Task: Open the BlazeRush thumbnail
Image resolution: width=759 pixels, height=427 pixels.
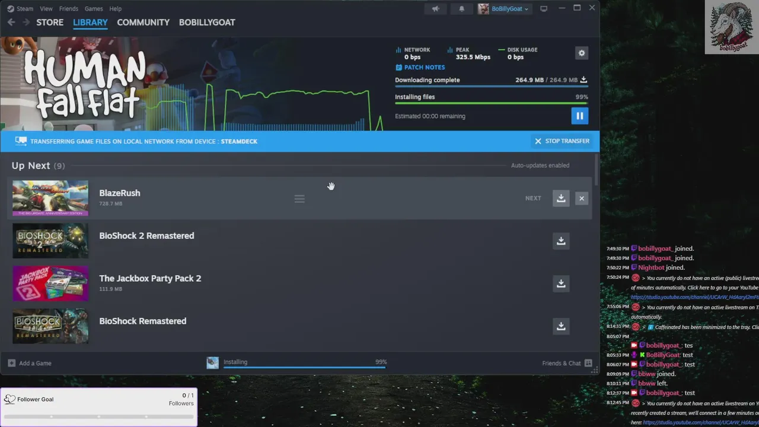Action: [50, 198]
